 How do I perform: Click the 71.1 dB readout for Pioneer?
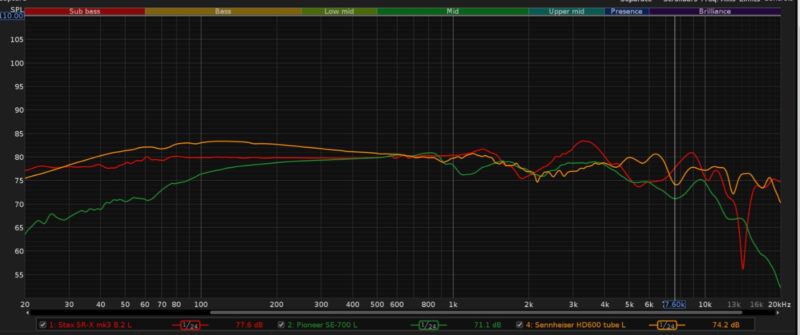pyautogui.click(x=487, y=325)
